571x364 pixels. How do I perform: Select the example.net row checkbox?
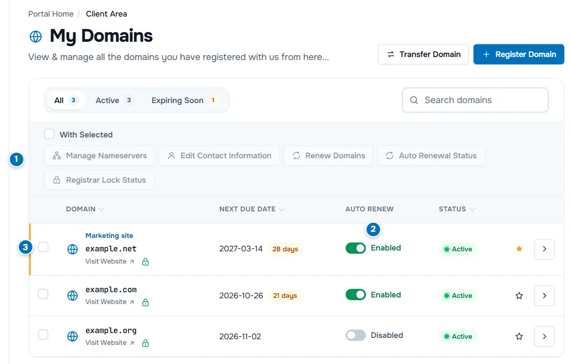click(x=43, y=247)
